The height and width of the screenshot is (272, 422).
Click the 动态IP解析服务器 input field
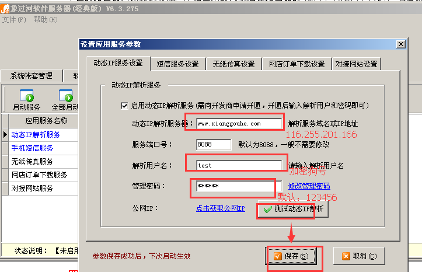point(239,124)
